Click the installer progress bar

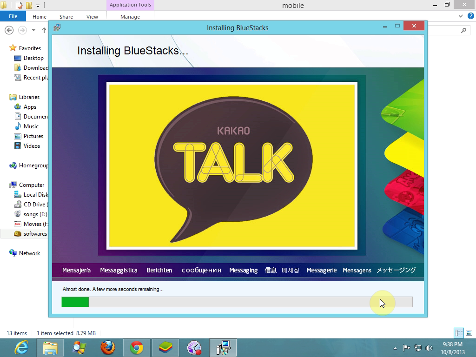click(237, 302)
